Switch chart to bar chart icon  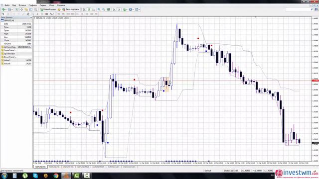tap(84, 9)
